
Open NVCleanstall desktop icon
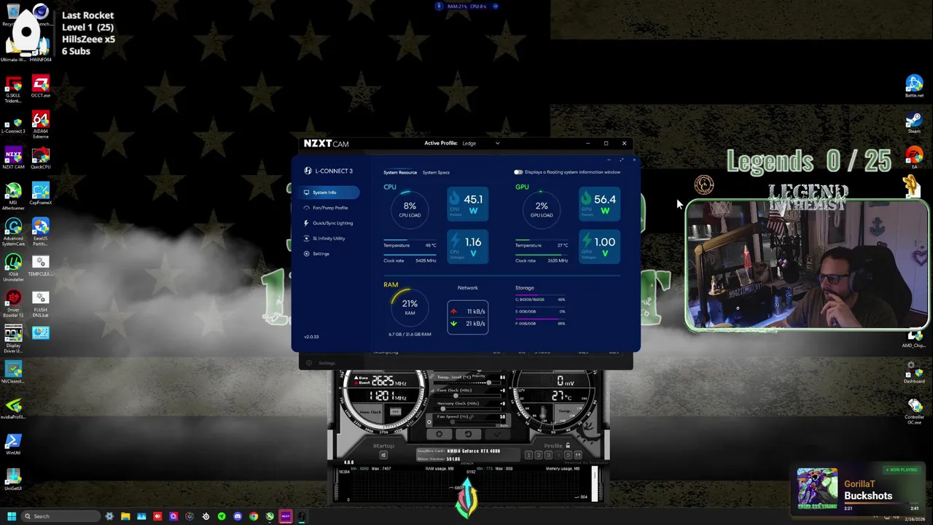point(13,372)
